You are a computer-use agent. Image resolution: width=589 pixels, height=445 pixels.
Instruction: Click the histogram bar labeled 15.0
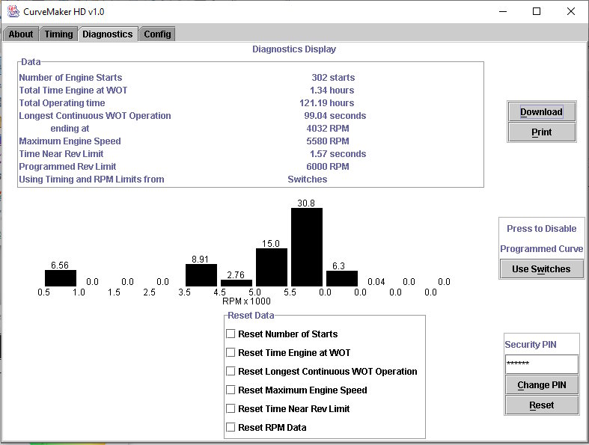tap(272, 268)
